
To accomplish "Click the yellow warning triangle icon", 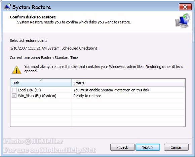I will [16, 70].
